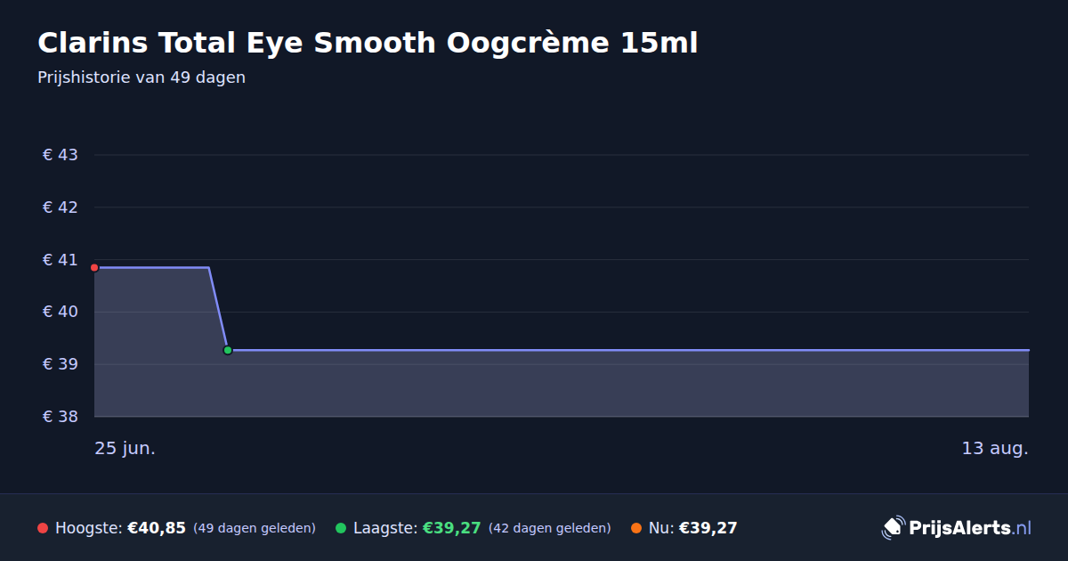Select the red highest point marker on chart
Screen dimensions: 1068x561
(94, 267)
